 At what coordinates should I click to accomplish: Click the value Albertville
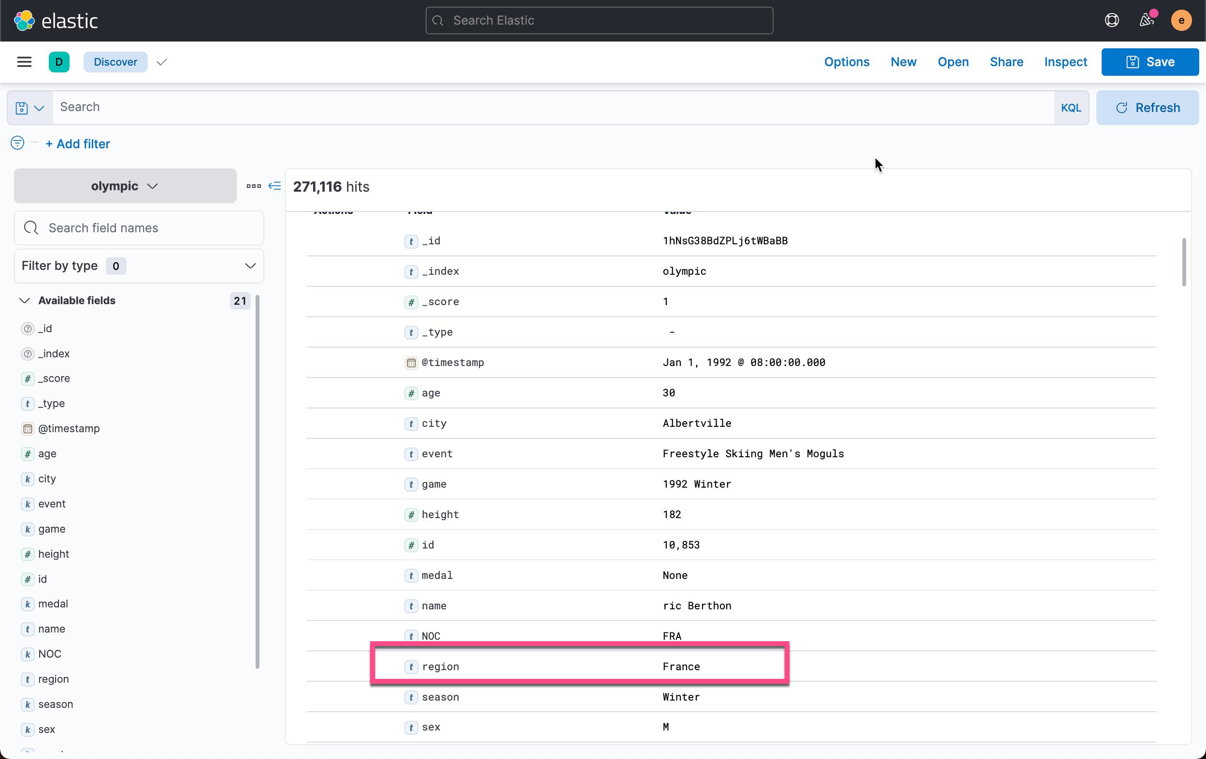coord(697,424)
